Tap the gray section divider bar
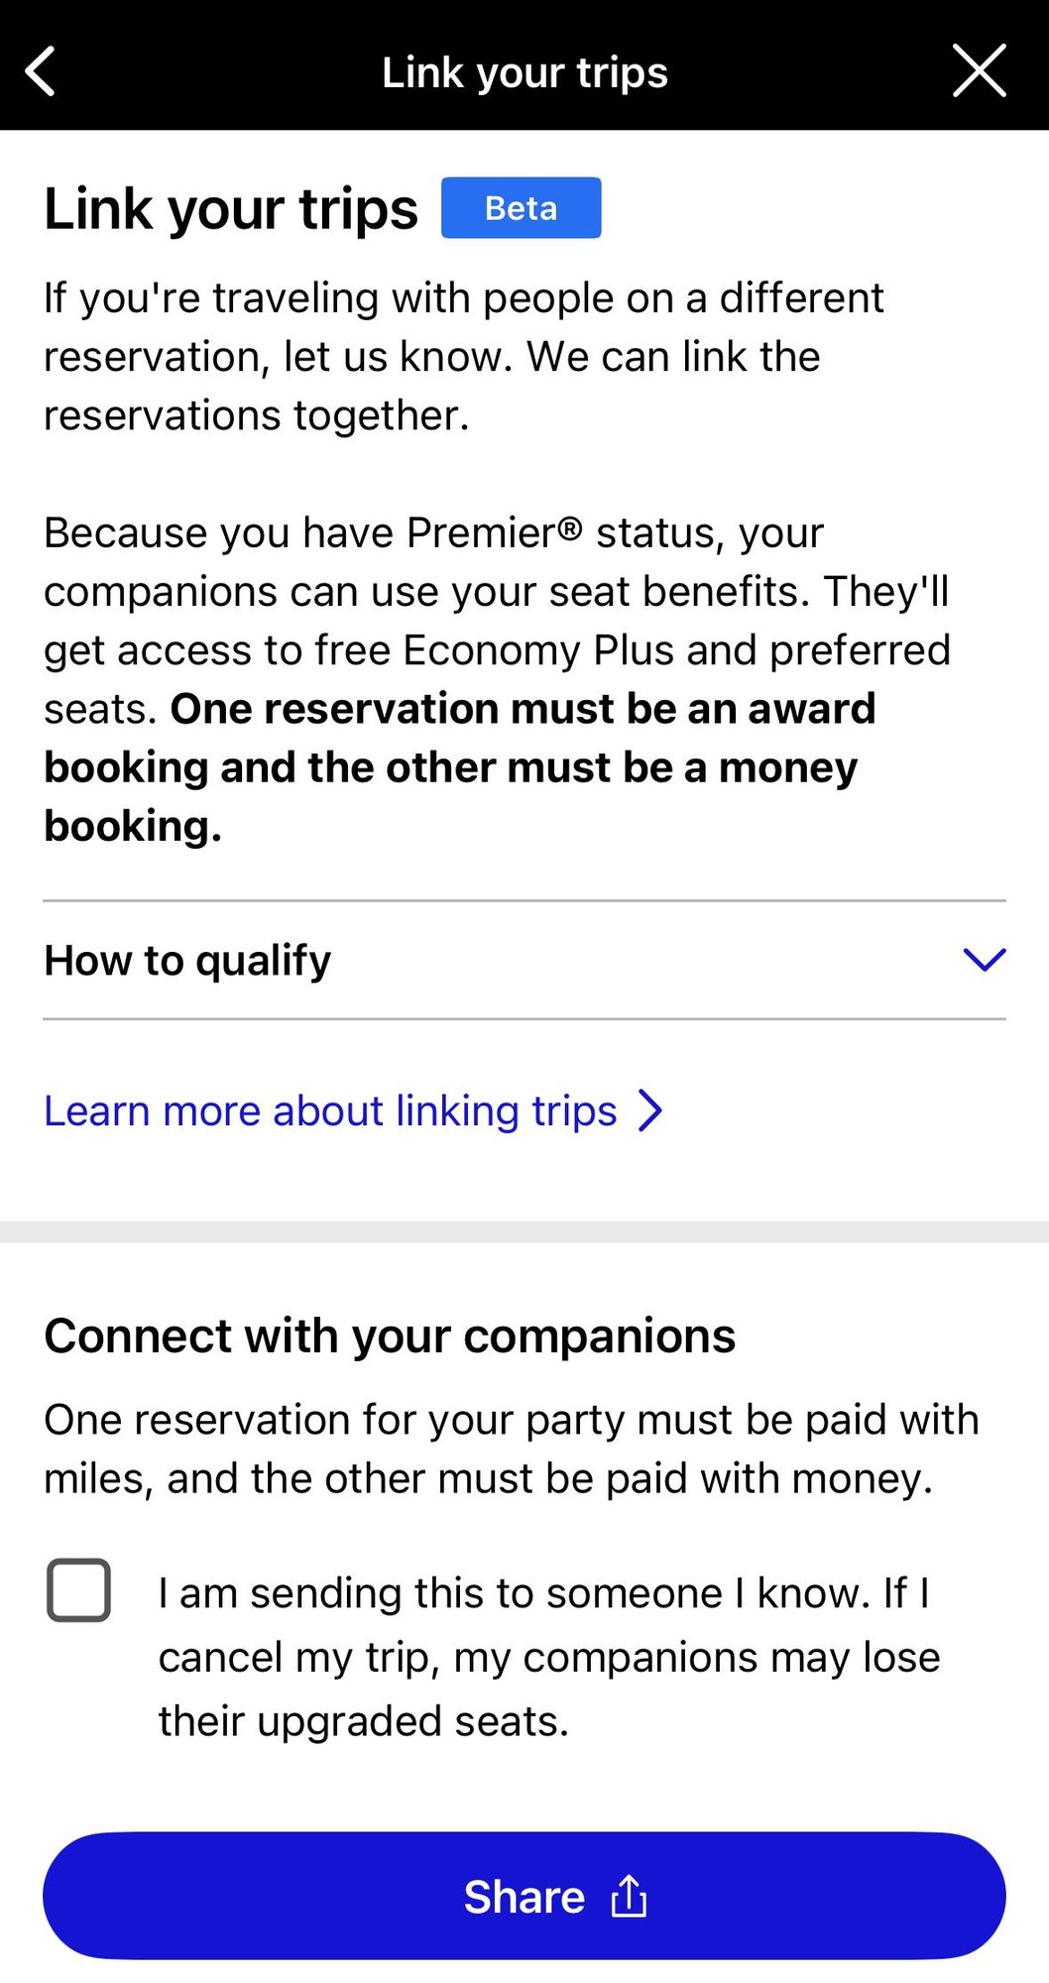This screenshot has width=1049, height=1983. pos(524,1231)
